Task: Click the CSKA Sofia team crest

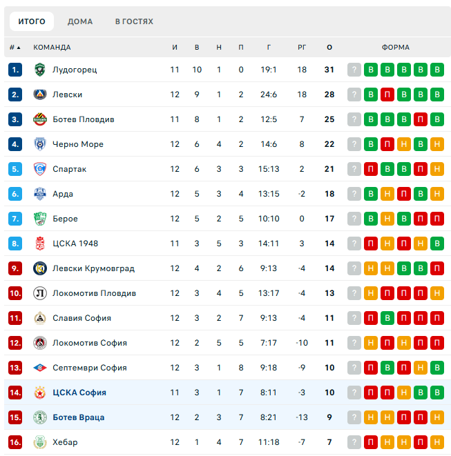Action: [x=39, y=393]
